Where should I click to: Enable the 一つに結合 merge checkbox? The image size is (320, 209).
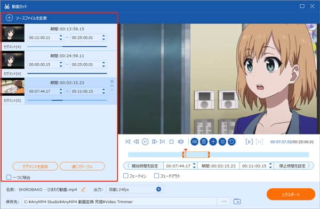coord(9,177)
